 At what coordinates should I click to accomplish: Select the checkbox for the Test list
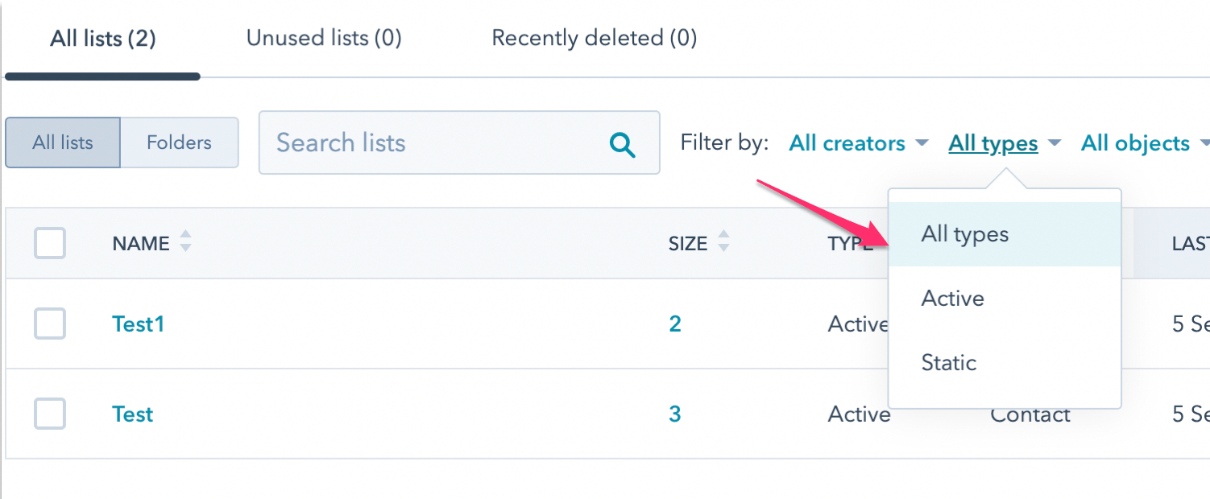pyautogui.click(x=50, y=414)
